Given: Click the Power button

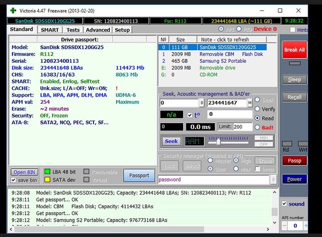Looking at the screenshot, I should coord(294,179).
